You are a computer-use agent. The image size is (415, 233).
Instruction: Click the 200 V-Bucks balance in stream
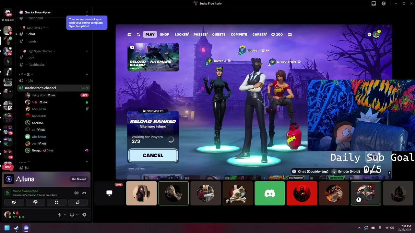pyautogui.click(x=277, y=34)
